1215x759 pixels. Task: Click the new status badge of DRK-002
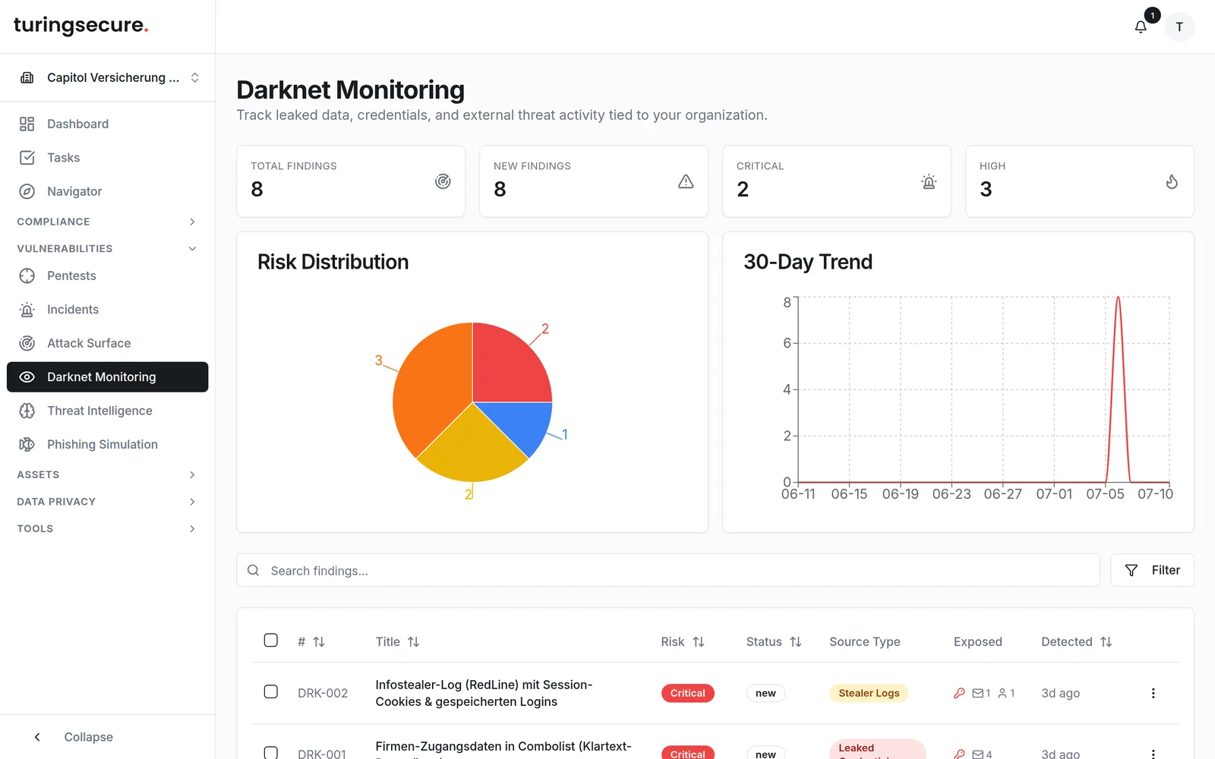pos(765,693)
